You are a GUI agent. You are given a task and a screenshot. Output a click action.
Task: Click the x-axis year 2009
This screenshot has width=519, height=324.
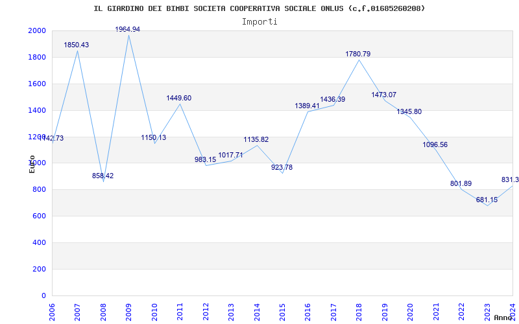click(x=129, y=312)
